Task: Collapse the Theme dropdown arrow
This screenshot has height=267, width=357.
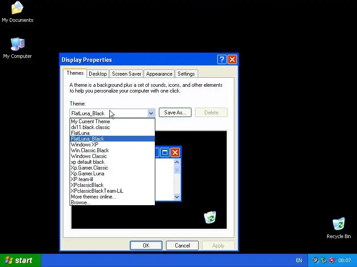Action: (x=151, y=113)
